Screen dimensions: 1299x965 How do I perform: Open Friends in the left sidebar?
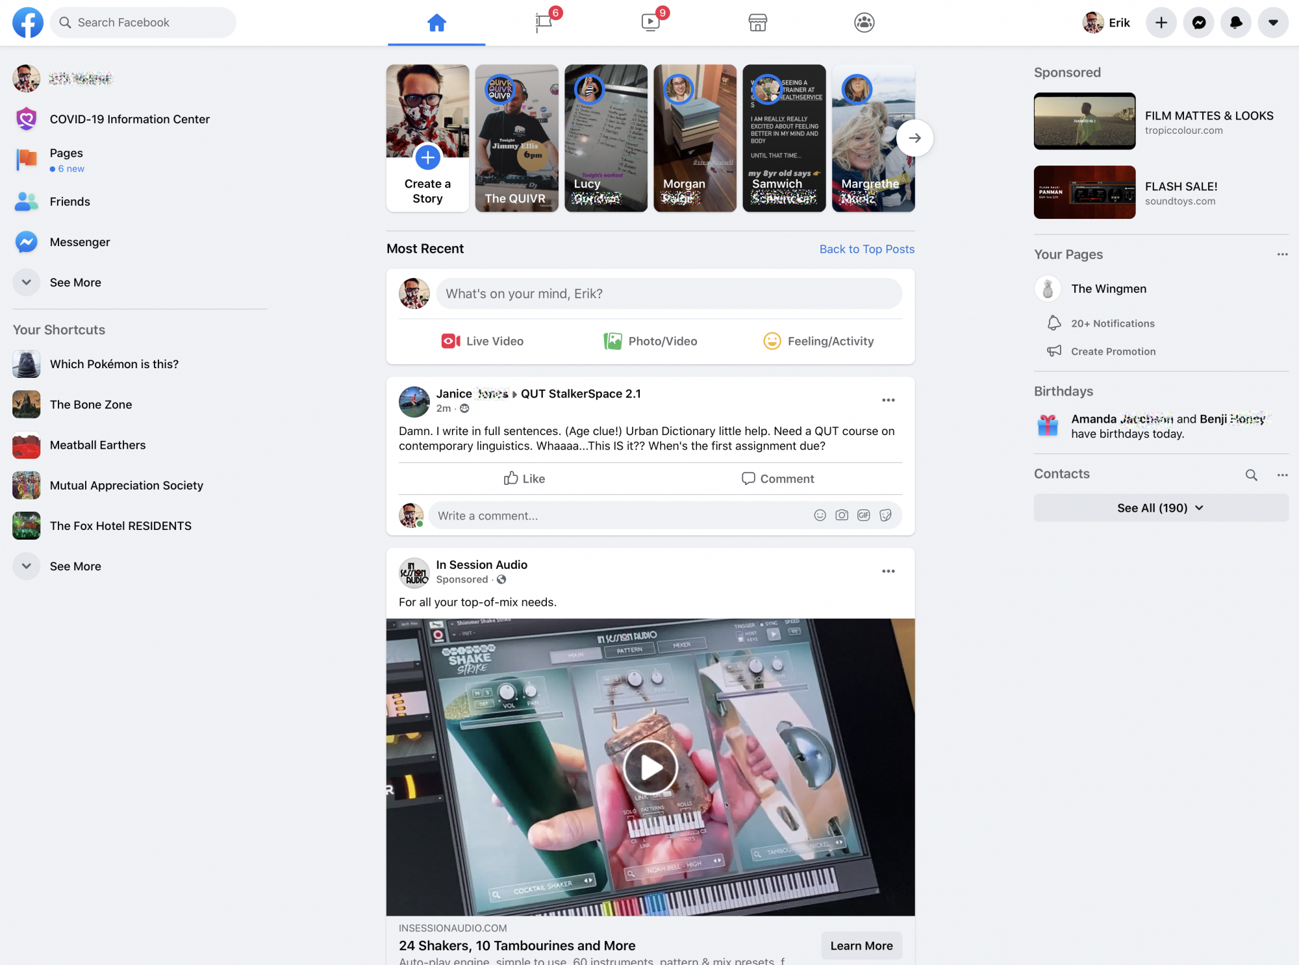tap(140, 201)
